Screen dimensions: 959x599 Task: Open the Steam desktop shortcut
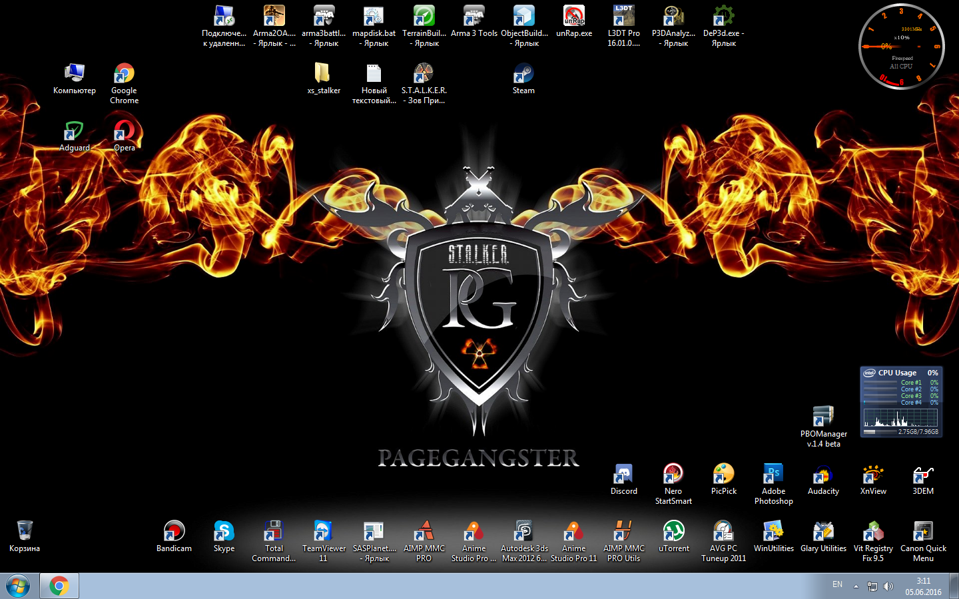pos(523,74)
